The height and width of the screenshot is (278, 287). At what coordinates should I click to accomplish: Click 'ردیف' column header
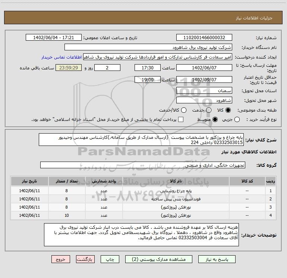click(271, 181)
